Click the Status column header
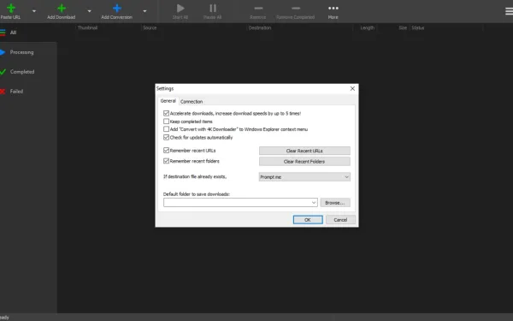The width and height of the screenshot is (513, 321). (x=418, y=28)
